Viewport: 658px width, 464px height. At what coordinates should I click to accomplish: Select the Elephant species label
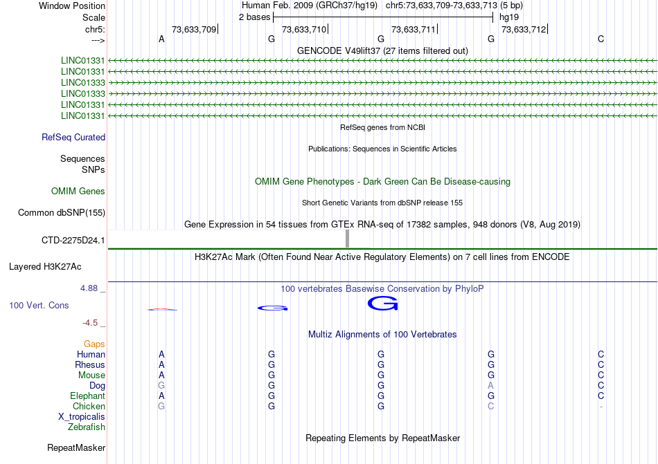pyautogui.click(x=88, y=396)
